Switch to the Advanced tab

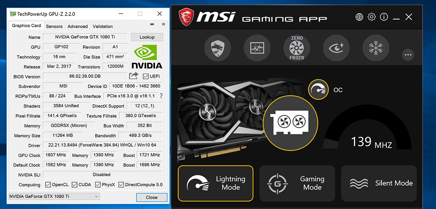coord(78,26)
